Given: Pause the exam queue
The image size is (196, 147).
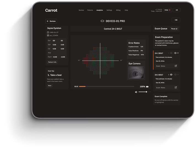Looking at the screenshot, I should [174, 29].
